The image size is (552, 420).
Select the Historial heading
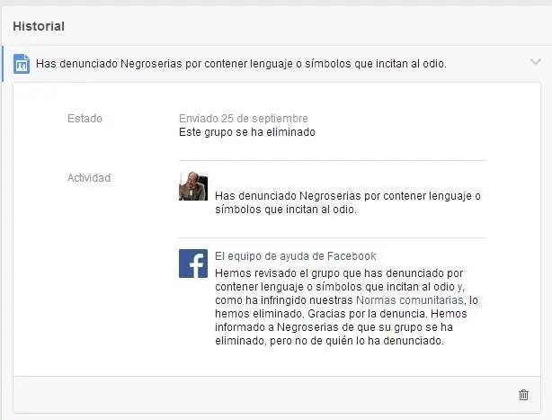click(x=39, y=26)
